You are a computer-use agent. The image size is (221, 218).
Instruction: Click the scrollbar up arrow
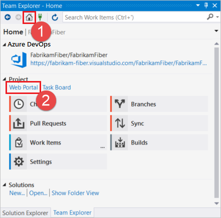click(216, 43)
